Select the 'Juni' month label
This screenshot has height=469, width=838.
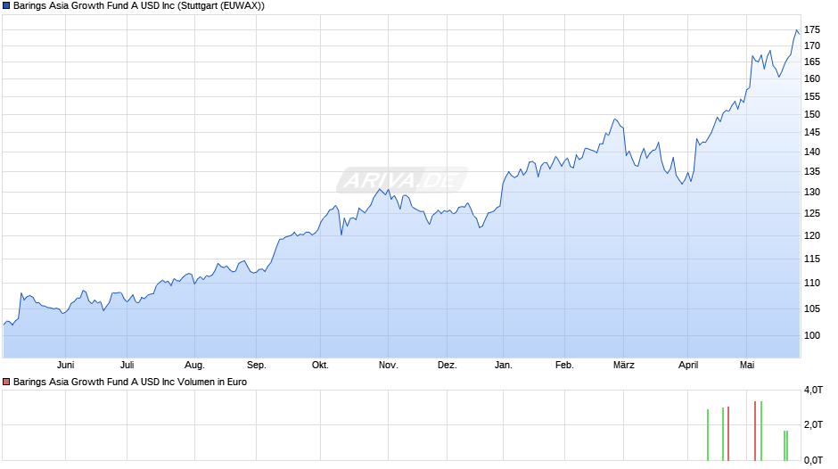pos(65,366)
